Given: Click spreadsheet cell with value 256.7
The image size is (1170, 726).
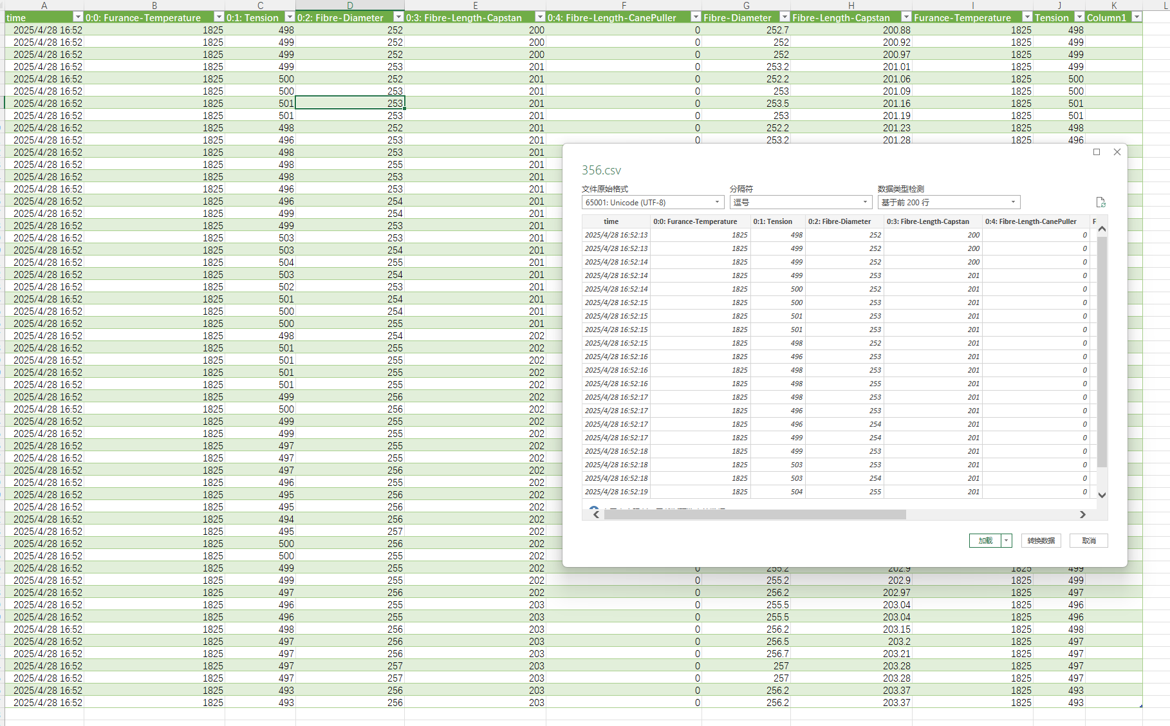Looking at the screenshot, I should coord(746,654).
